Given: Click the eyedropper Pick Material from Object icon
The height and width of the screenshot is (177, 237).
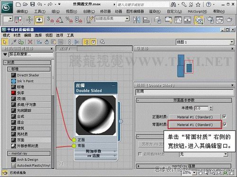Looking at the screenshot, I should point(14,42).
